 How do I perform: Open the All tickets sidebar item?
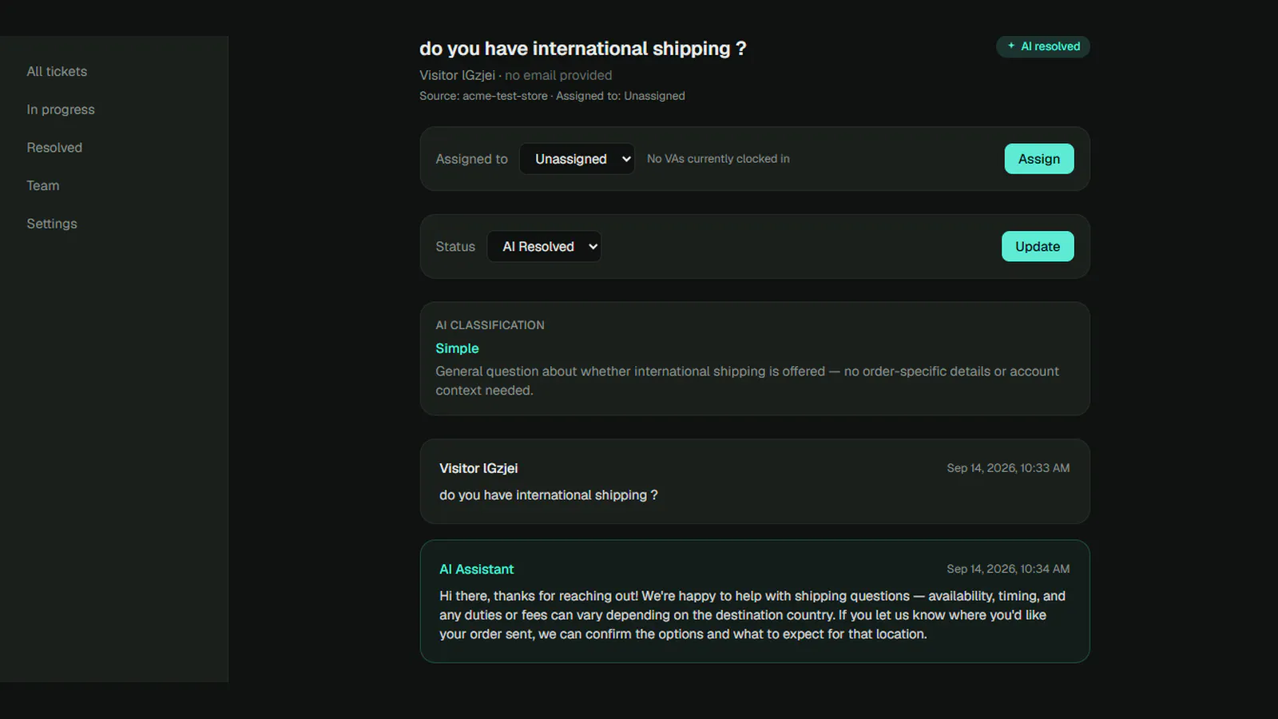click(57, 71)
